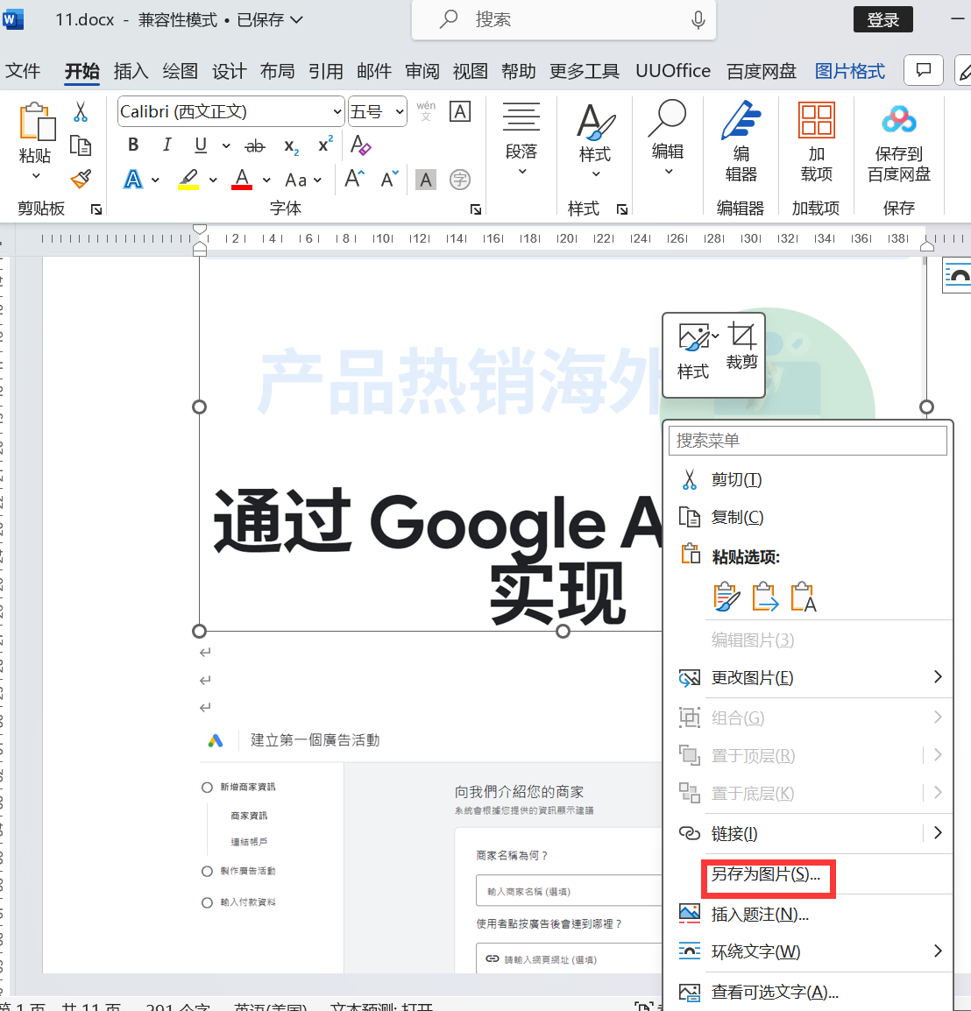The image size is (971, 1011).
Task: Open the font color dropdown arrow
Action: 266,180
